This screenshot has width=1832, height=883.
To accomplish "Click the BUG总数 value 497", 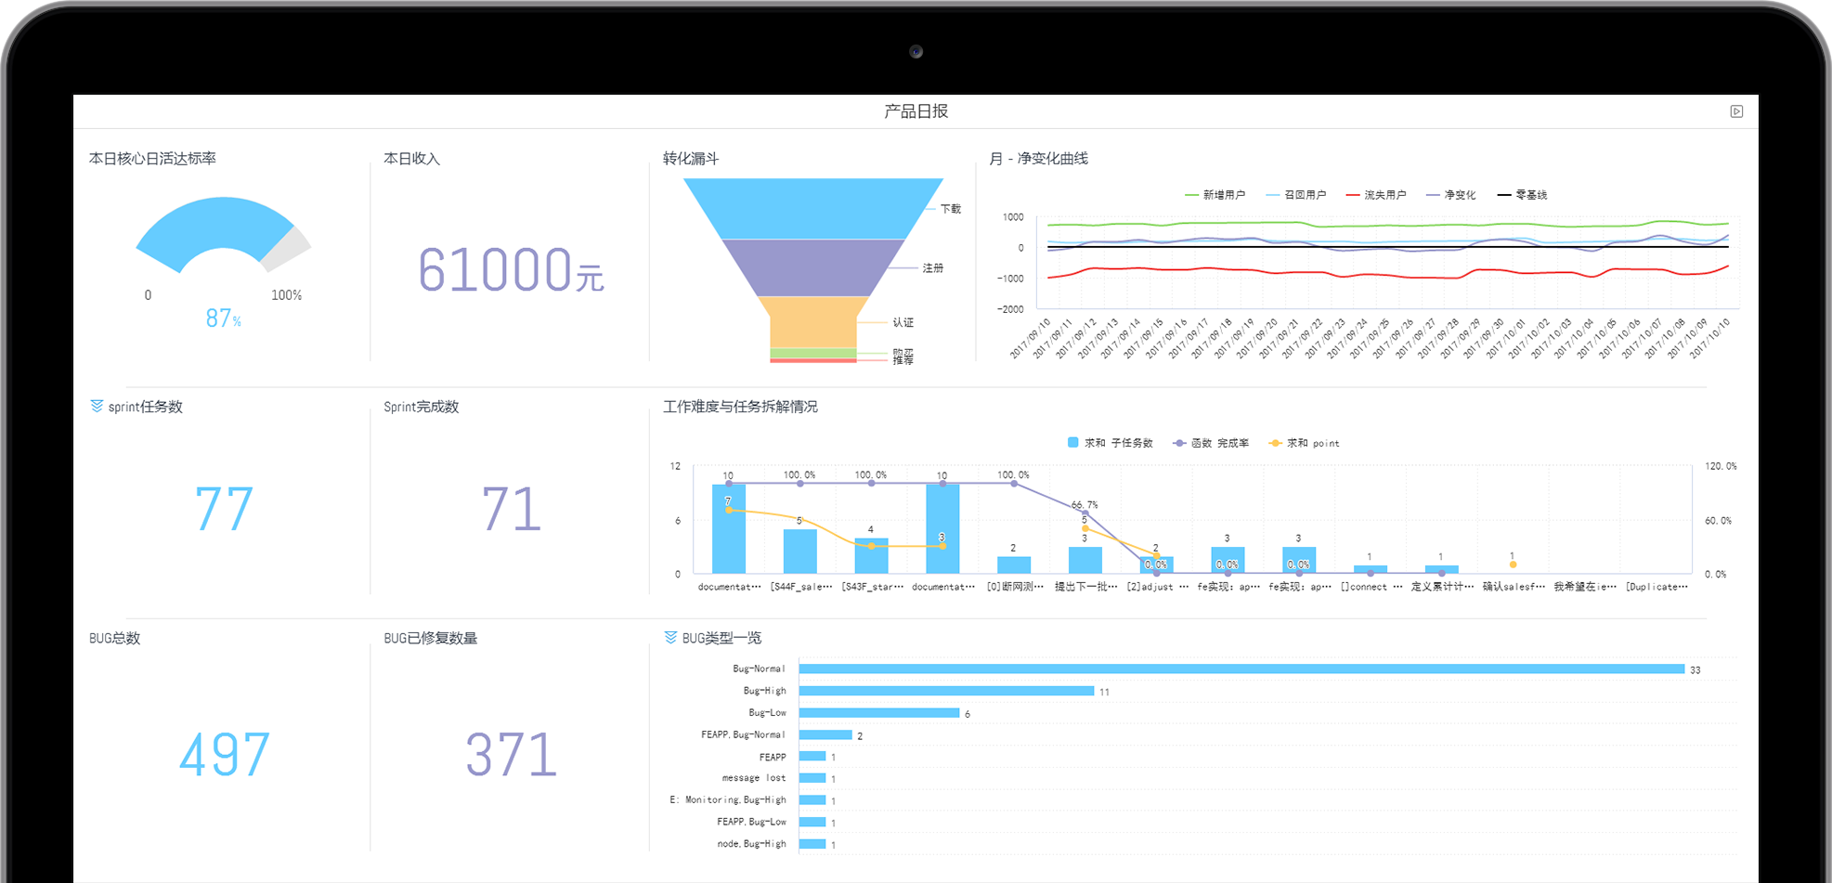I will [224, 754].
